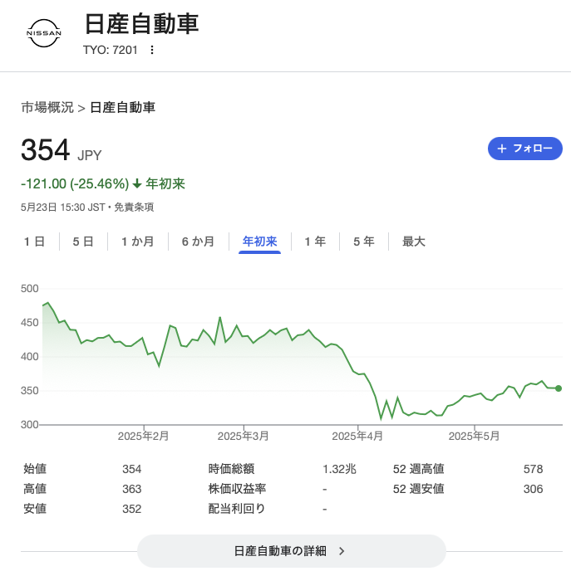Screen dimensions: 571x576
Task: Select the 年初来 range tab
Action: [260, 242]
